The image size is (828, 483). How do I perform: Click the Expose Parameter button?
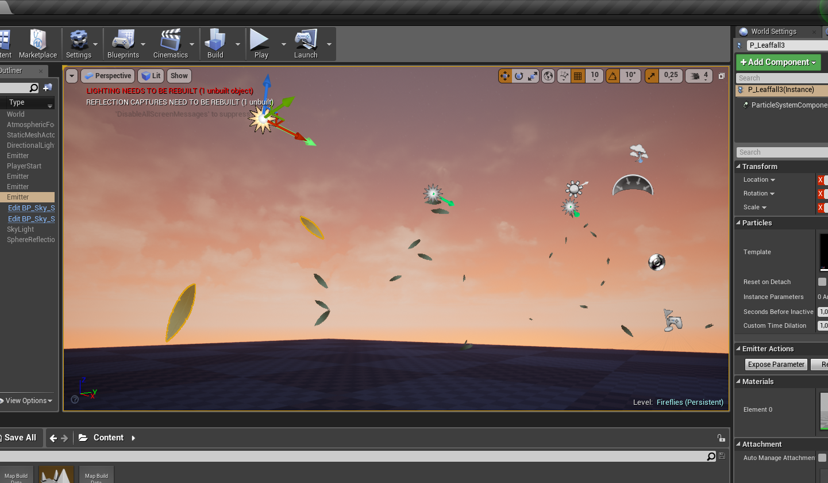point(776,364)
